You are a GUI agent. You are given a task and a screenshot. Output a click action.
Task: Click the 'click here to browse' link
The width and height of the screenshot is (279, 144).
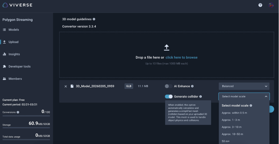pos(181,57)
